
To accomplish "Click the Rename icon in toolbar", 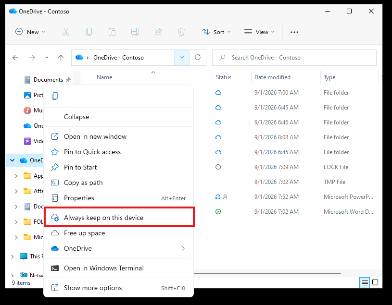I will (135, 32).
